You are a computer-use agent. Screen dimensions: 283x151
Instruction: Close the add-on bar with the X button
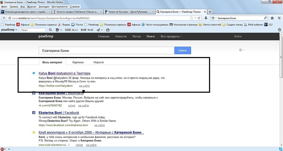(x=9, y=149)
